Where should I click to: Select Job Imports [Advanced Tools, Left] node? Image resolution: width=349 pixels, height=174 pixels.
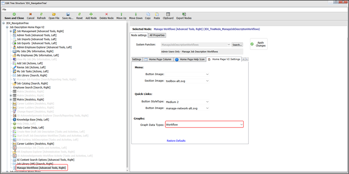37,39
